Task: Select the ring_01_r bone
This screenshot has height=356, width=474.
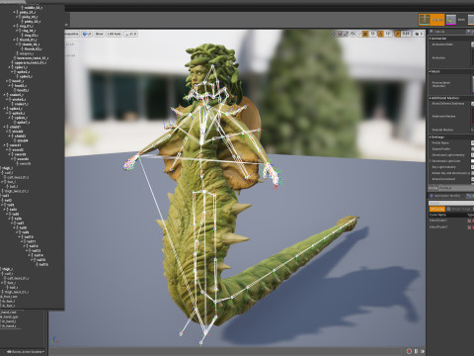Action: coord(27,26)
